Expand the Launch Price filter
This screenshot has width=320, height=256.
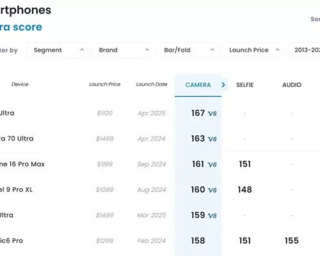point(253,50)
